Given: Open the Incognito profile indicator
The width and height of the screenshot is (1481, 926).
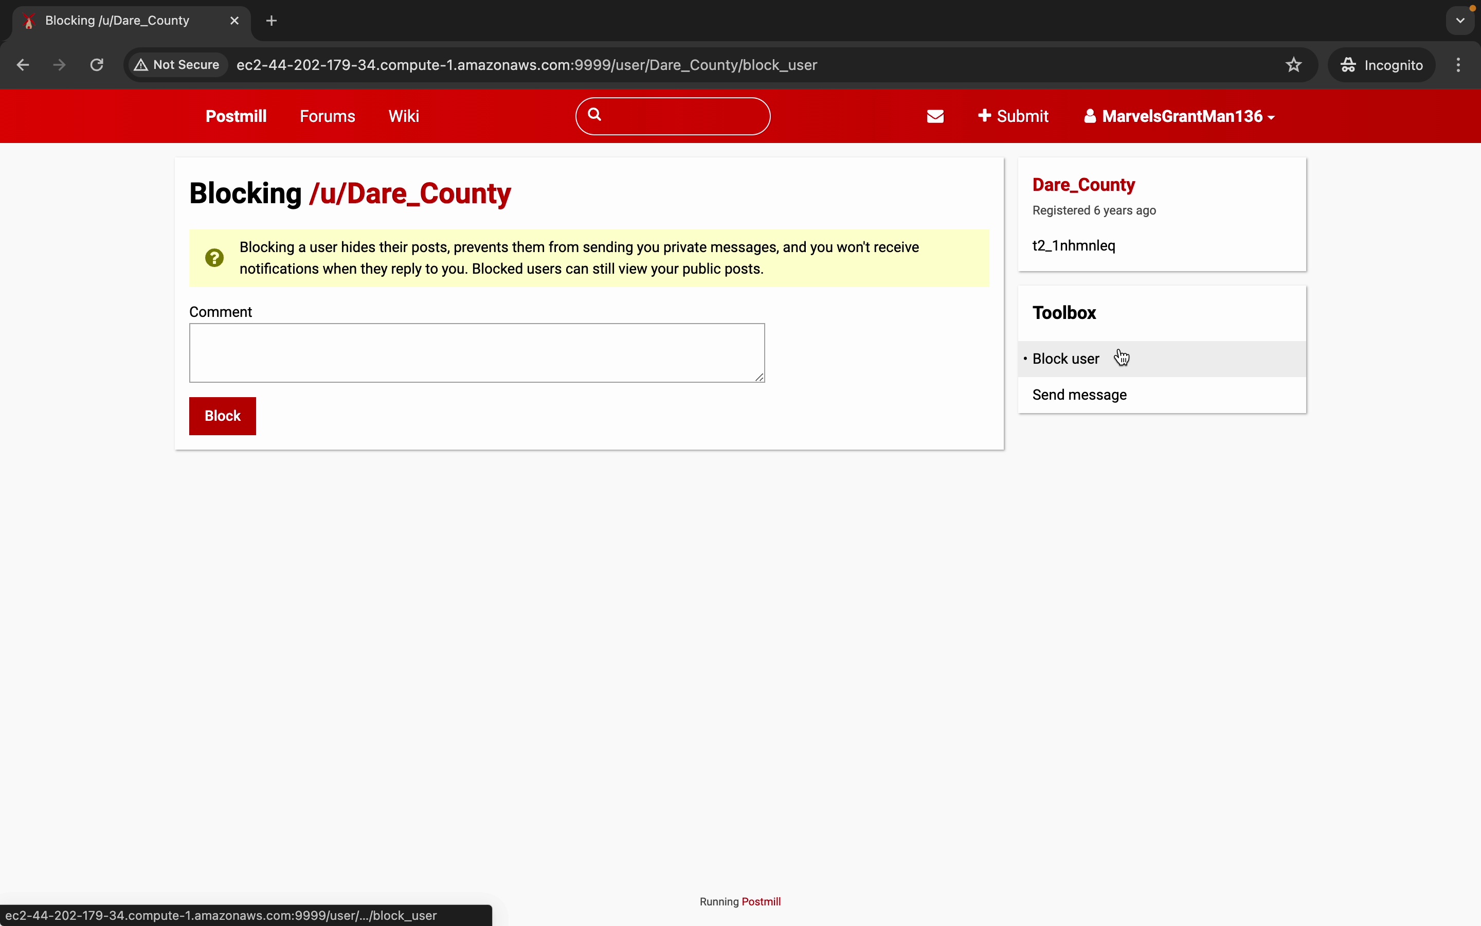Looking at the screenshot, I should (1382, 65).
